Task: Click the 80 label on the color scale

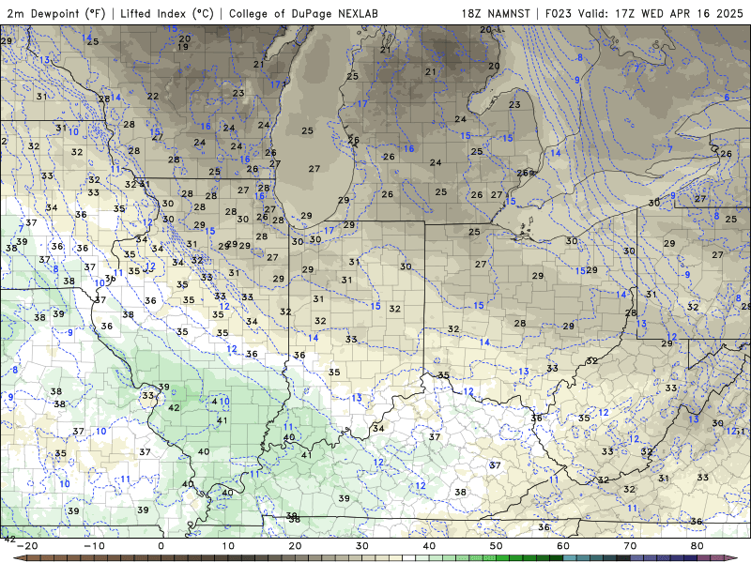Action: (x=697, y=546)
